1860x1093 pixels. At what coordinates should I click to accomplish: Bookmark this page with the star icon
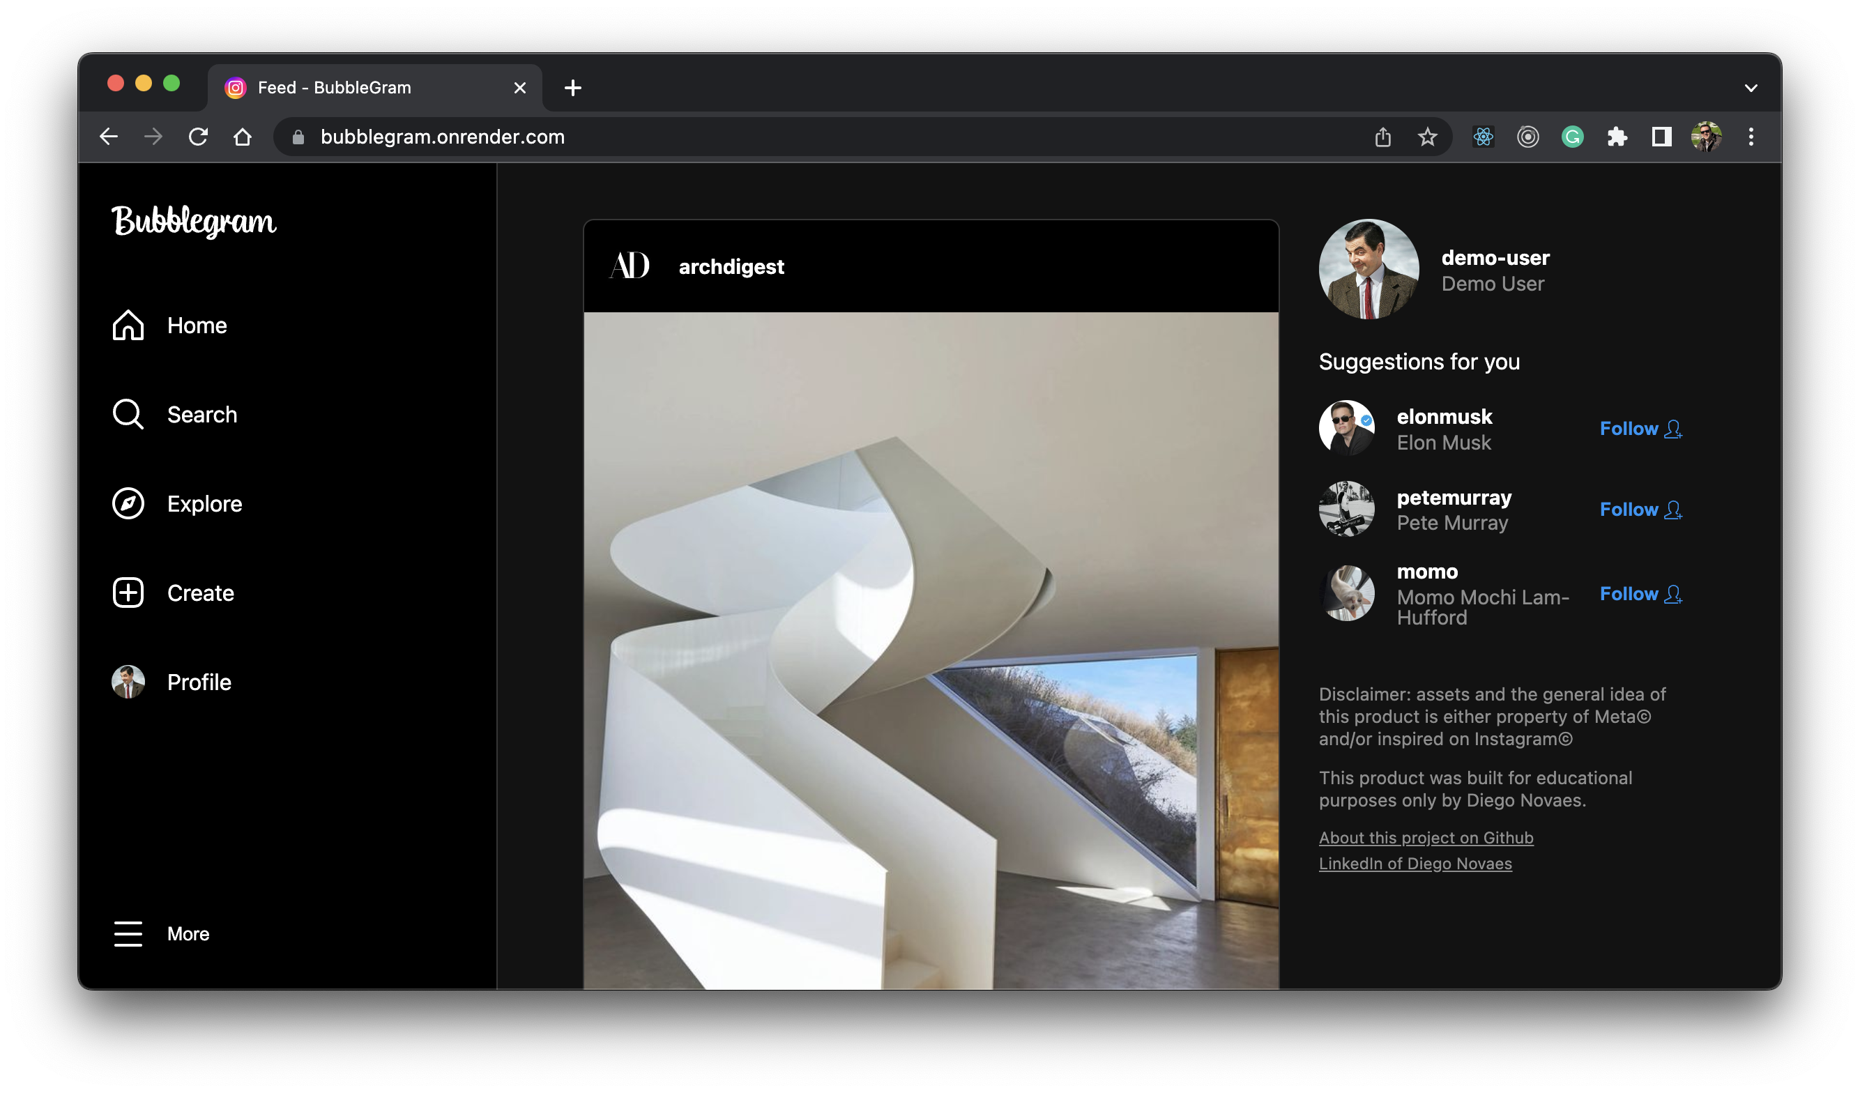[1428, 137]
